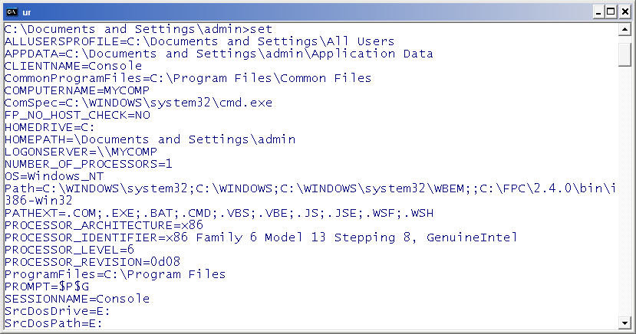Minimize the command prompt window
The image size is (636, 334).
[x=598, y=12]
